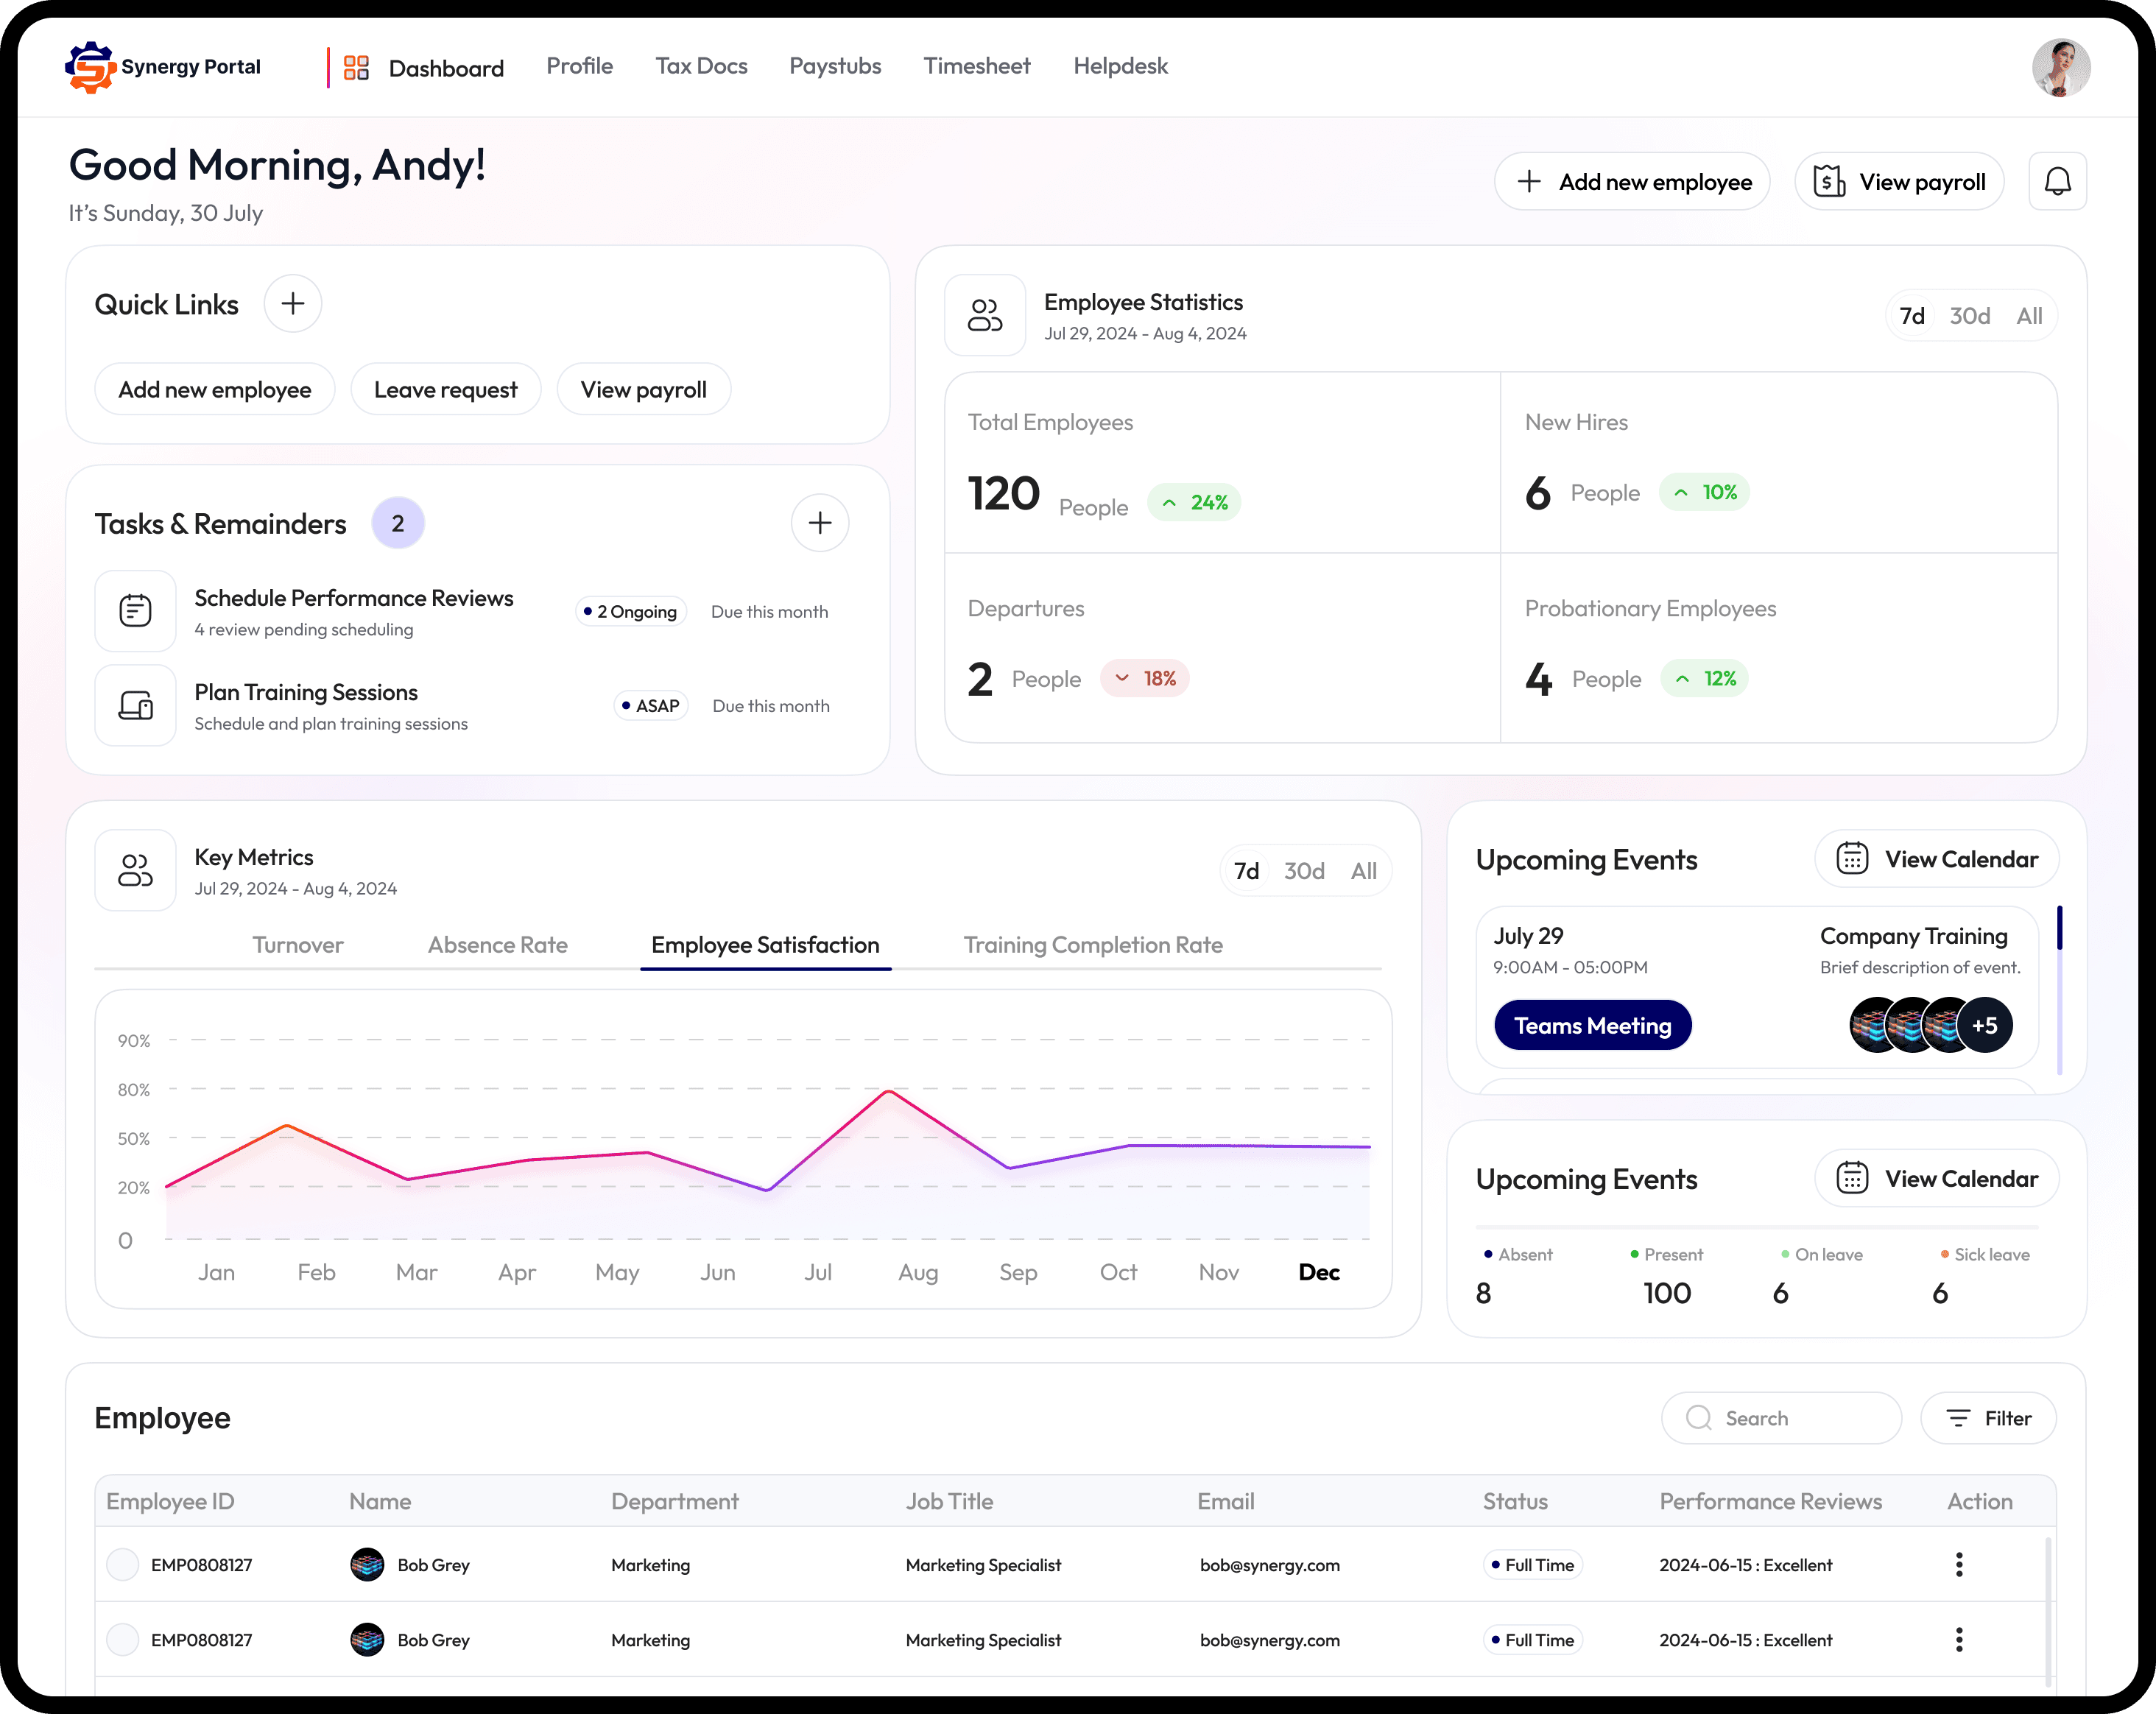
Task: Click the plus icon next to Quick Links
Action: [x=292, y=304]
